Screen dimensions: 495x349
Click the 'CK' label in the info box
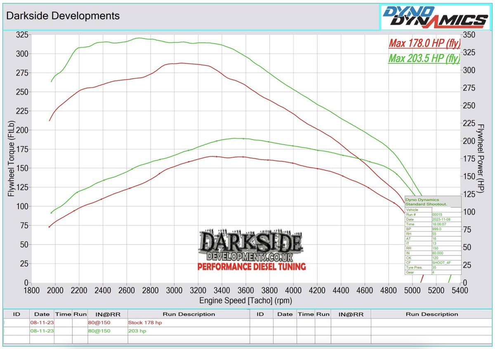point(409,258)
